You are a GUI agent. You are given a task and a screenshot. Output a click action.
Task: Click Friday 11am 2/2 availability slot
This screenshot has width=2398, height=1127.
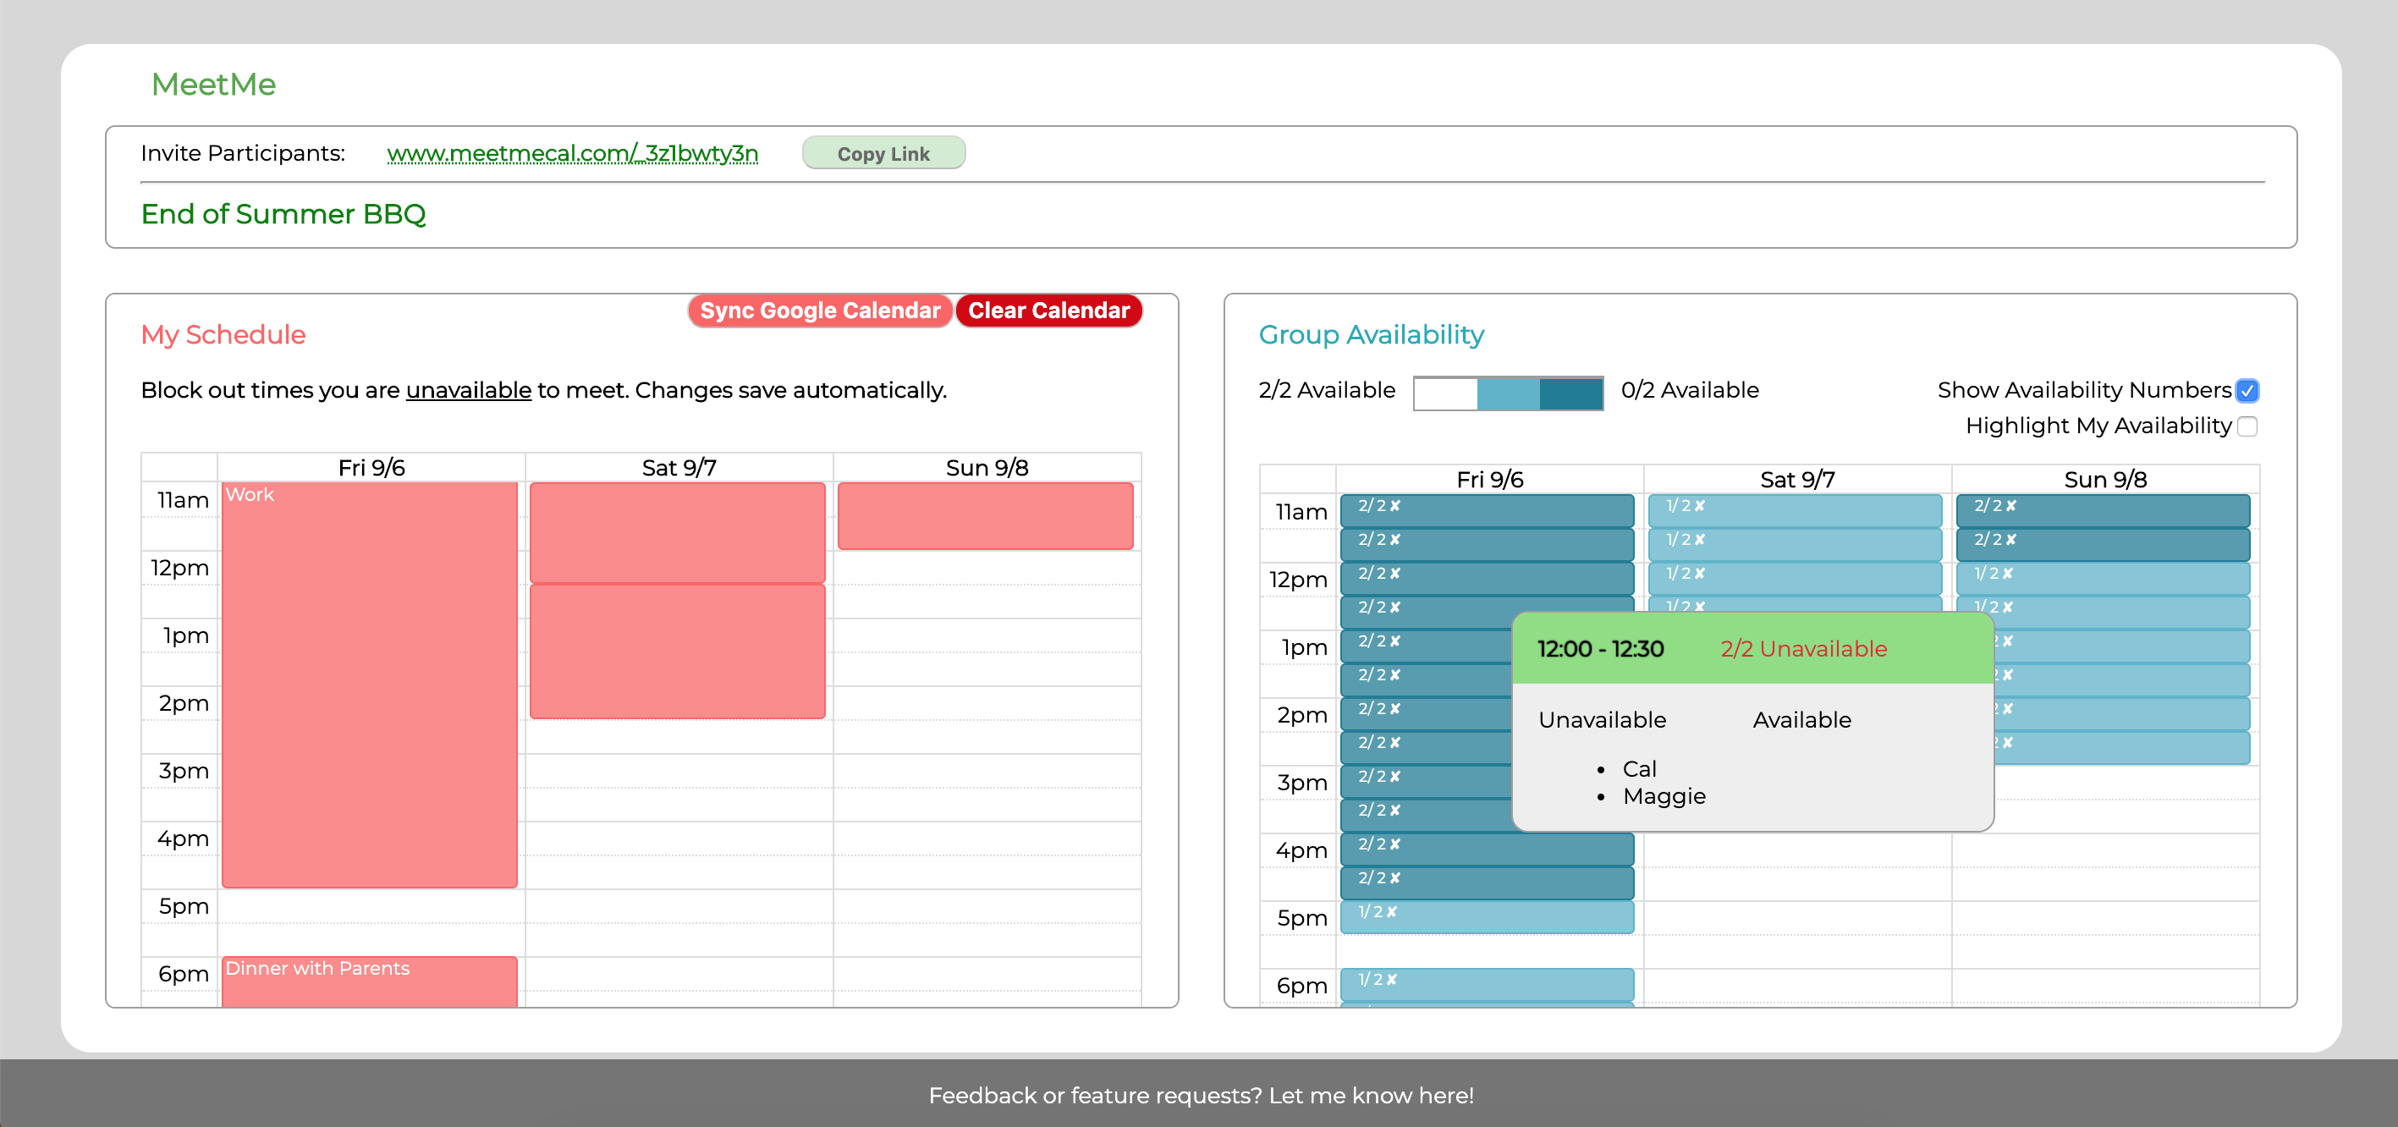1486,510
